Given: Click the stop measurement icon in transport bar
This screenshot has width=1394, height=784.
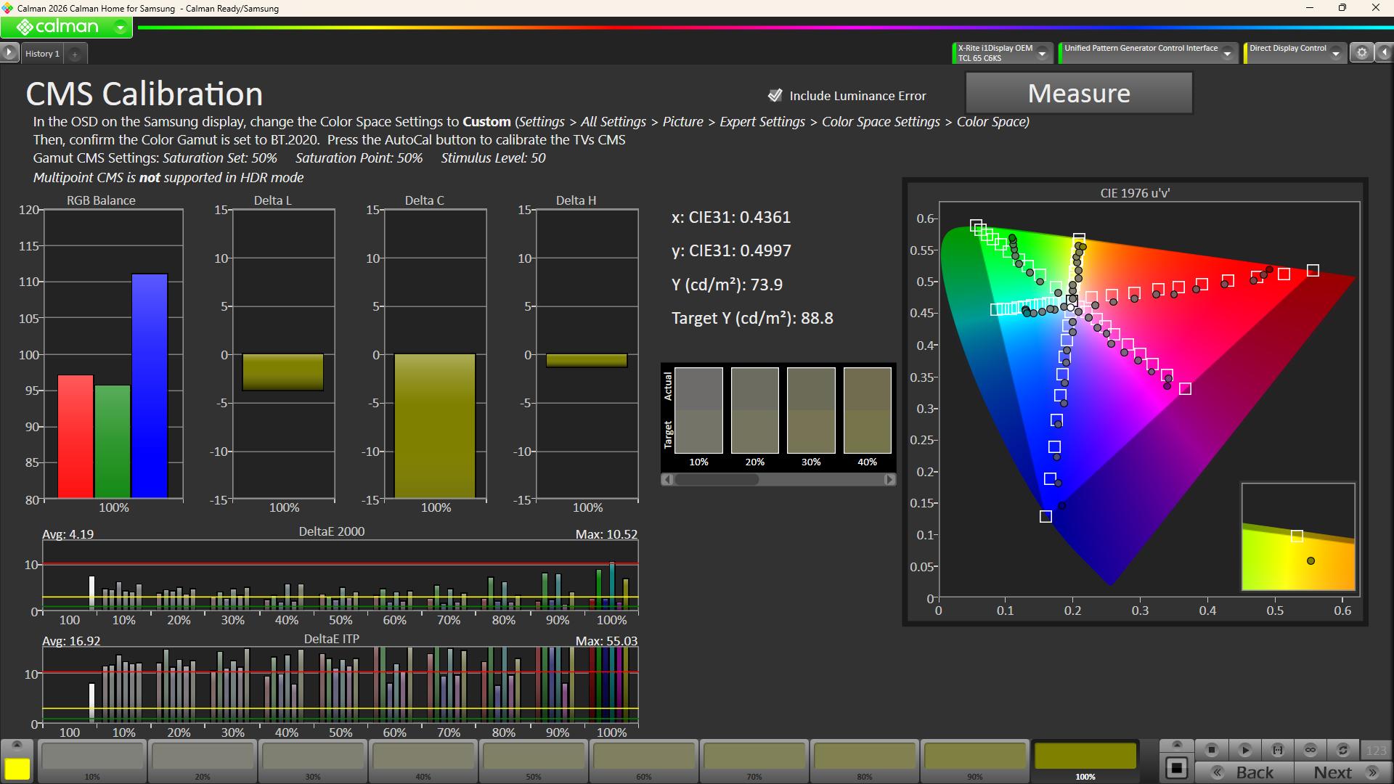Looking at the screenshot, I should pyautogui.click(x=1211, y=750).
